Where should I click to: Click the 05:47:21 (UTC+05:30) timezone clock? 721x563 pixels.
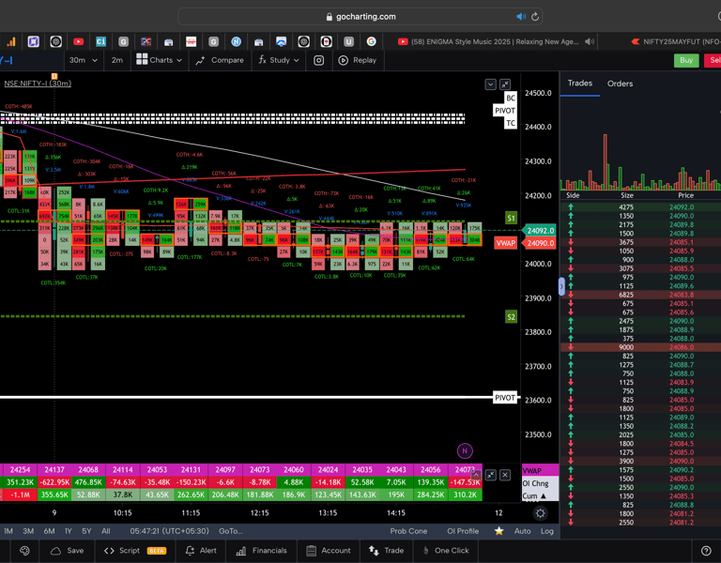[169, 531]
